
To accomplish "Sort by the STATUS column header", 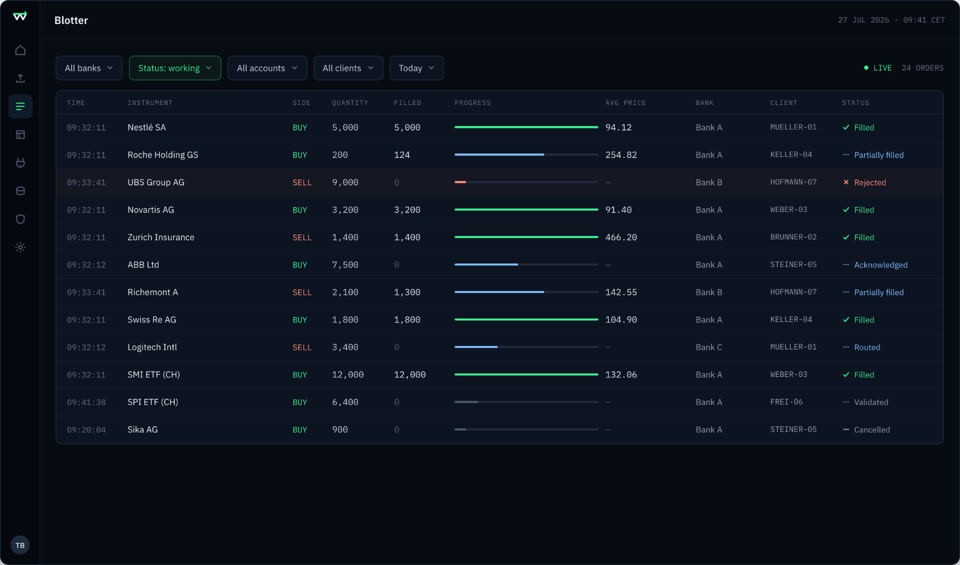I will tap(855, 103).
